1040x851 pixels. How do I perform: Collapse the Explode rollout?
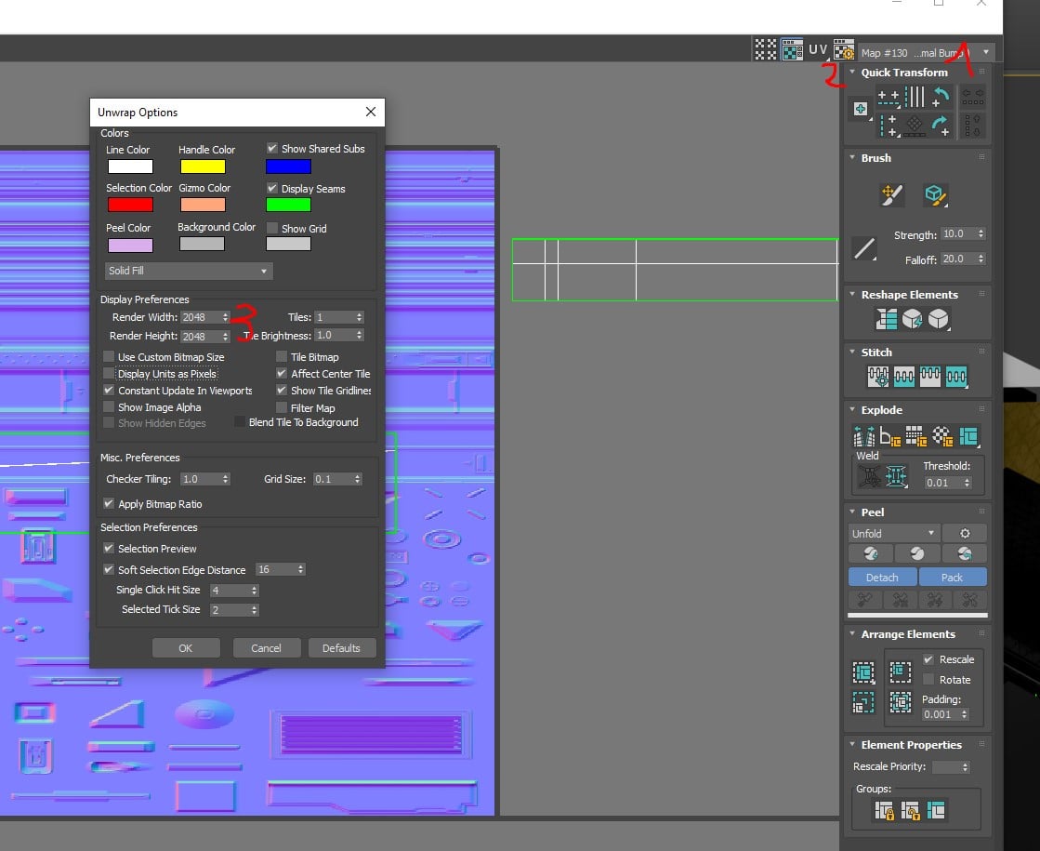coord(852,409)
